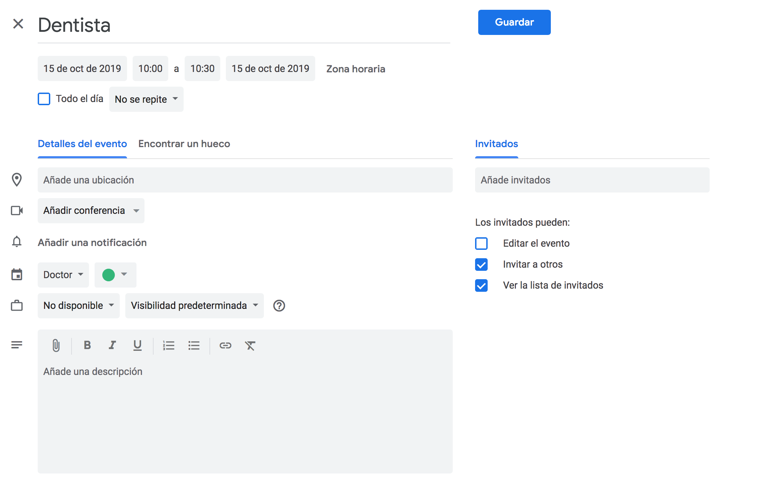Screen dimensions: 784x485
Task: Toggle bold formatting in the description toolbar
Action: [87, 346]
